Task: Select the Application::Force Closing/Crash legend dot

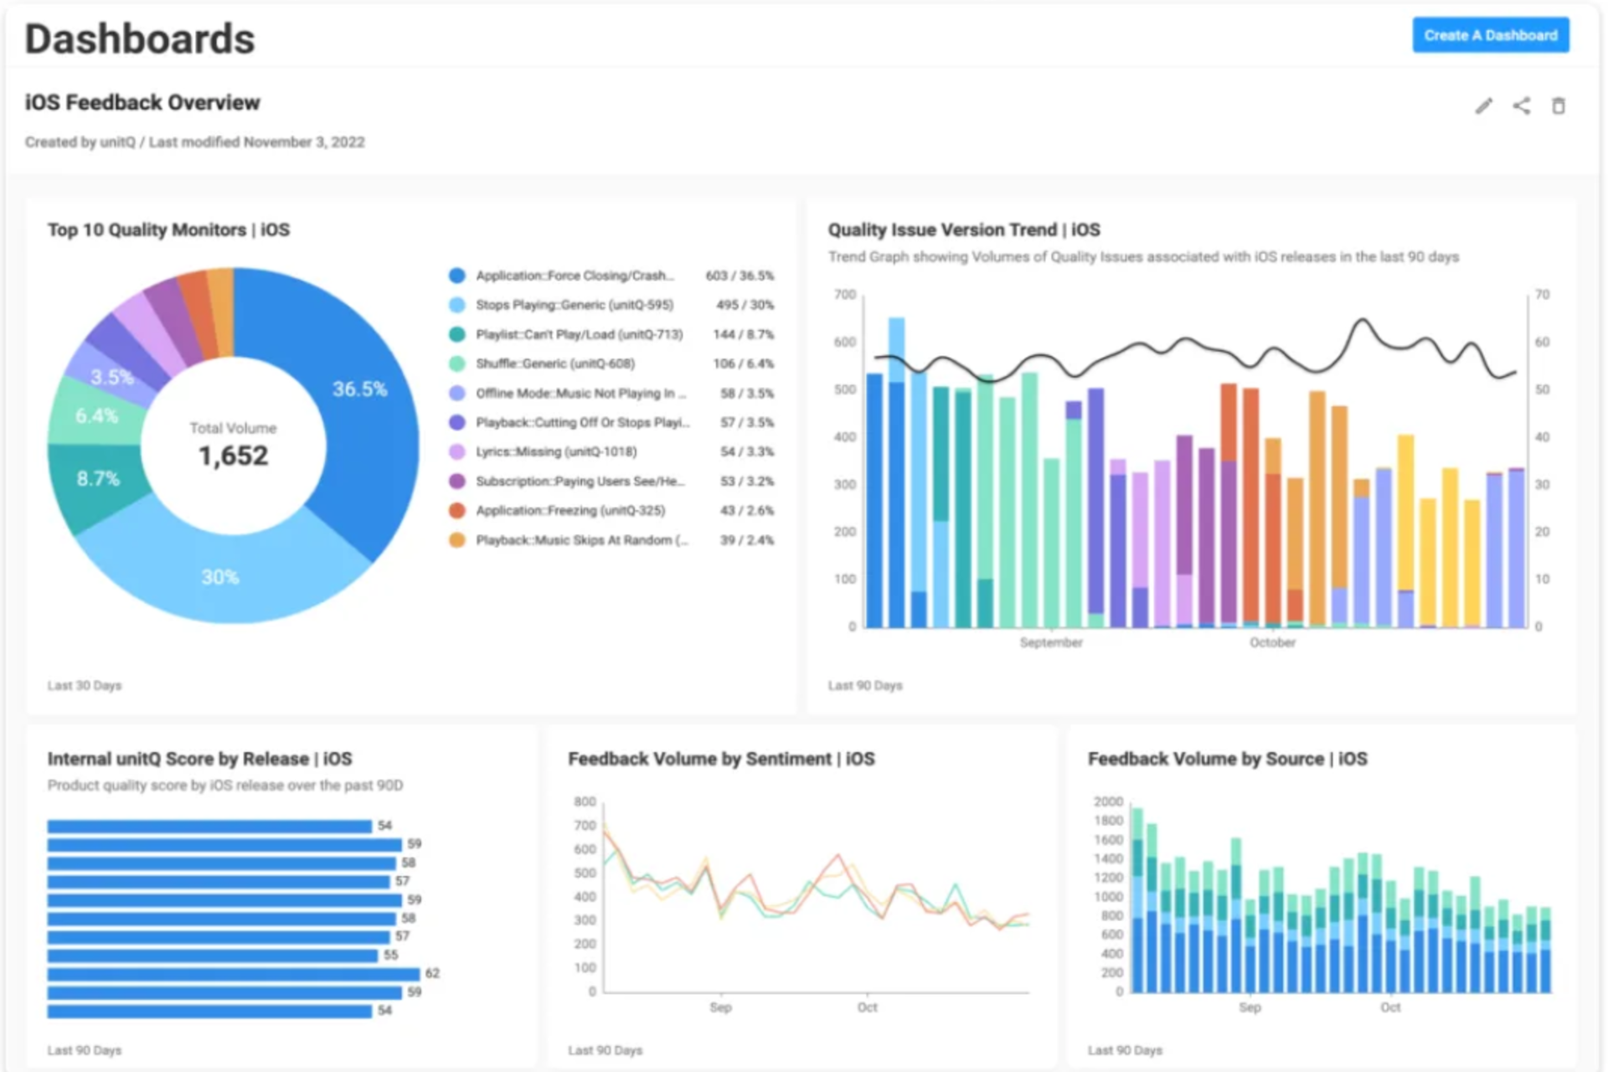Action: (x=456, y=276)
